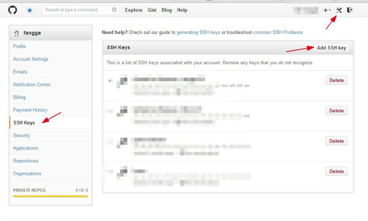368x221 pixels.
Task: Select Account Settings in sidebar
Action: [30, 59]
